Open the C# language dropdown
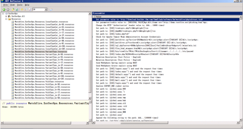This screenshot has height=129, width=243. 46,10
